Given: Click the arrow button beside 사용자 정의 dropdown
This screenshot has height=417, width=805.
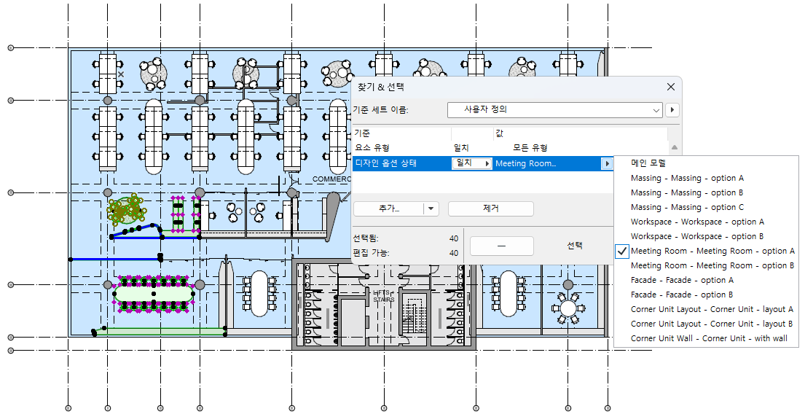Looking at the screenshot, I should 672,110.
